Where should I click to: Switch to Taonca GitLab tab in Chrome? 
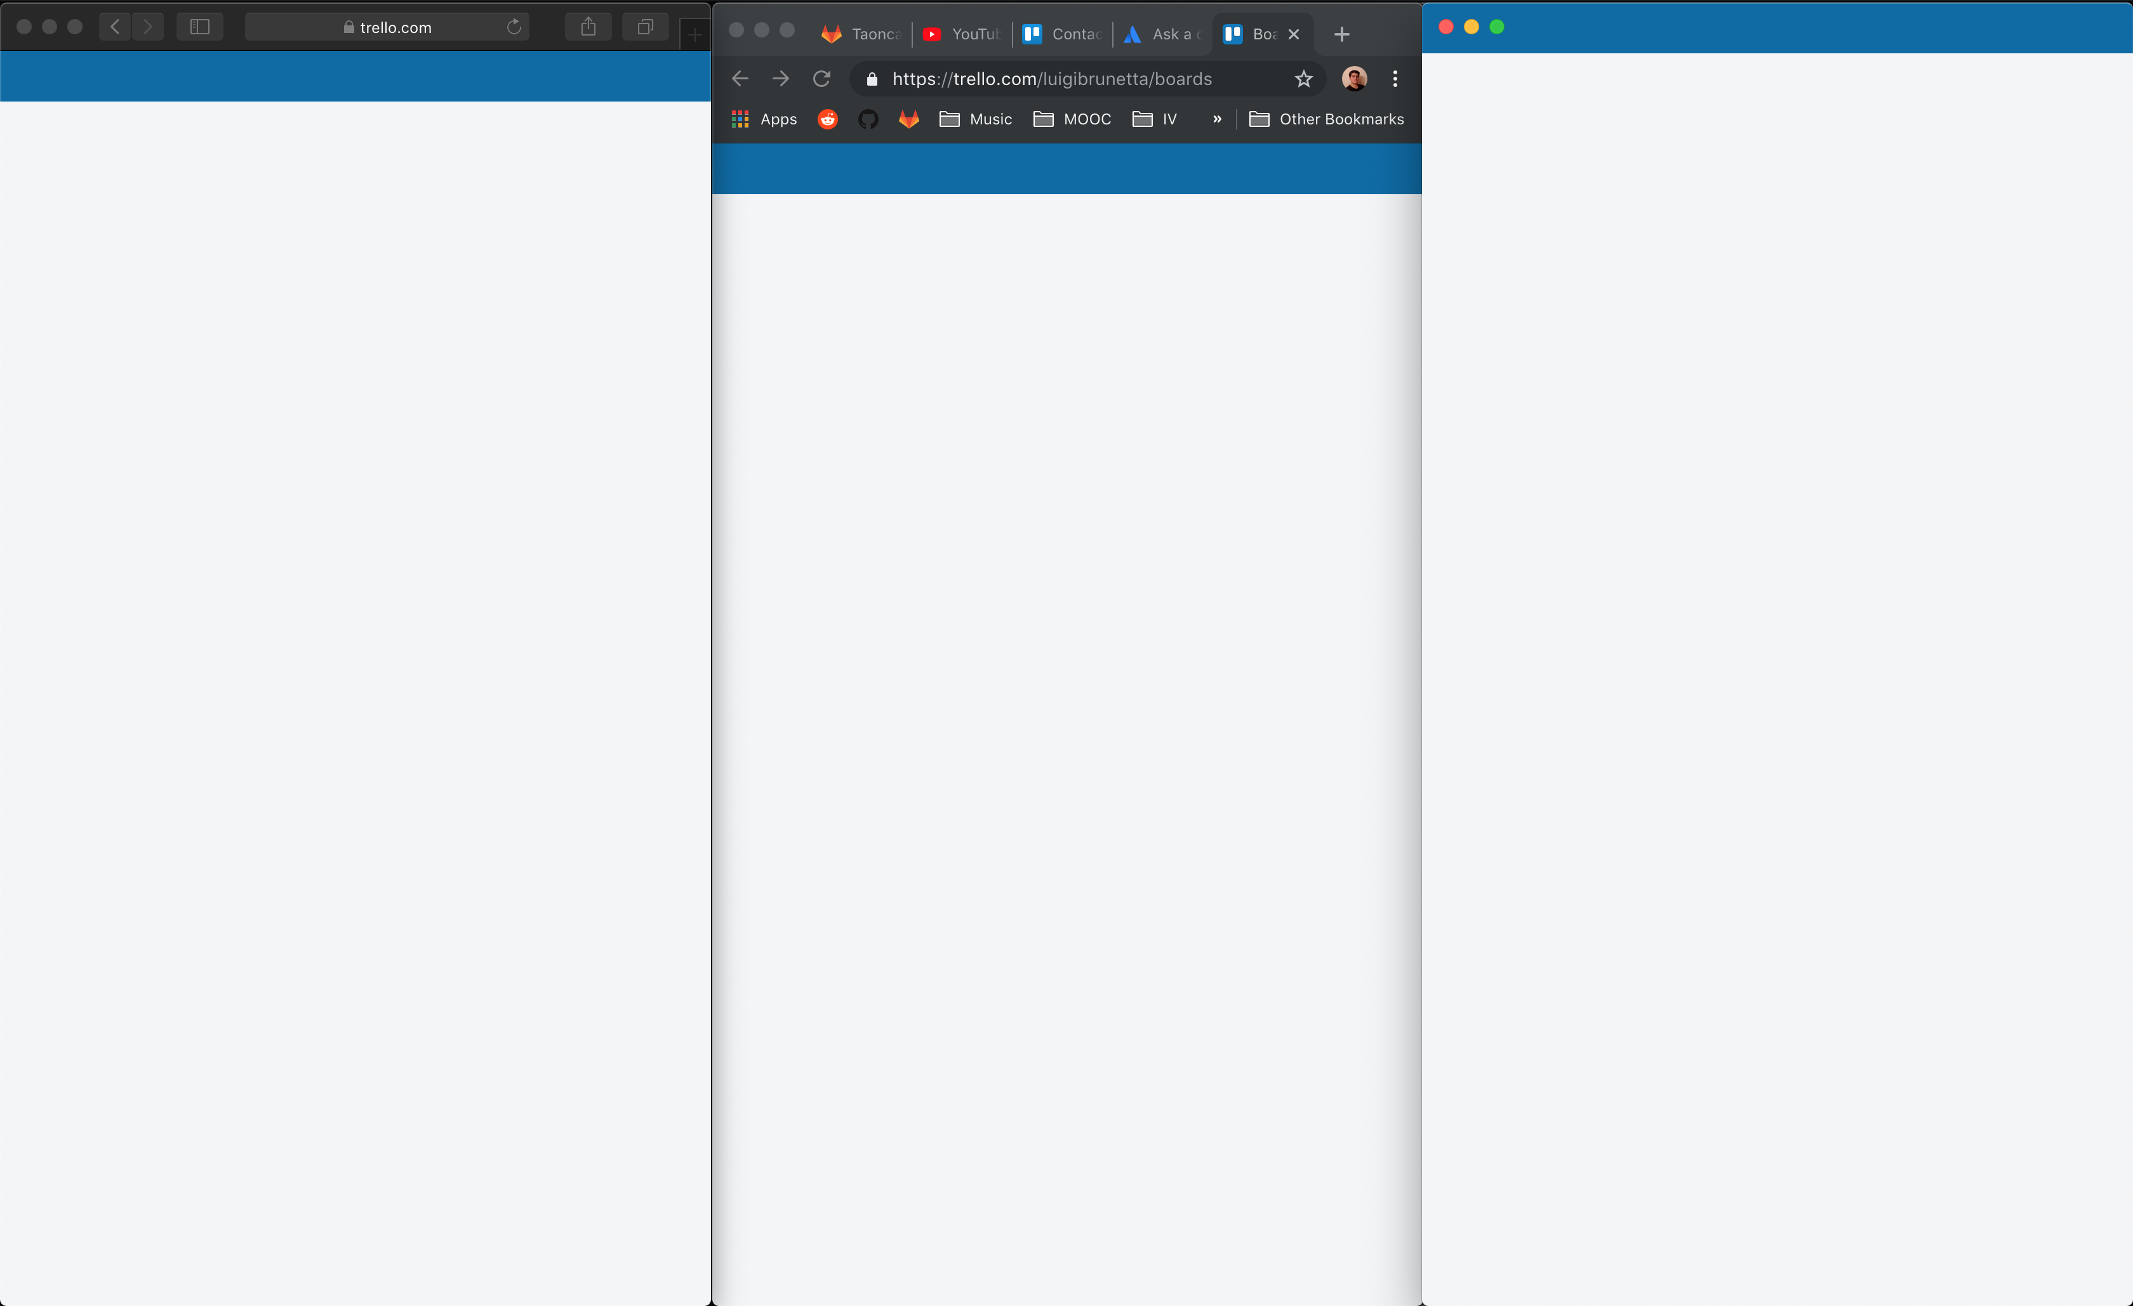[x=861, y=34]
